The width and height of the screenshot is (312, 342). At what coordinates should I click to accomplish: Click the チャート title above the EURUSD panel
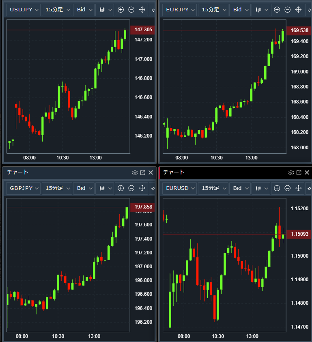(x=174, y=172)
